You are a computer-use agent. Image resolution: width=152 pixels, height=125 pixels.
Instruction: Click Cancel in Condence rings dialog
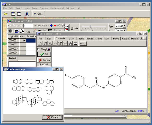click(52, 117)
